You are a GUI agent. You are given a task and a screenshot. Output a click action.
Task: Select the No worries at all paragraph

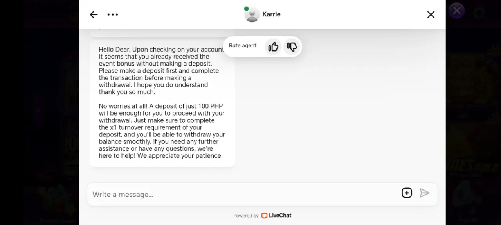162,131
